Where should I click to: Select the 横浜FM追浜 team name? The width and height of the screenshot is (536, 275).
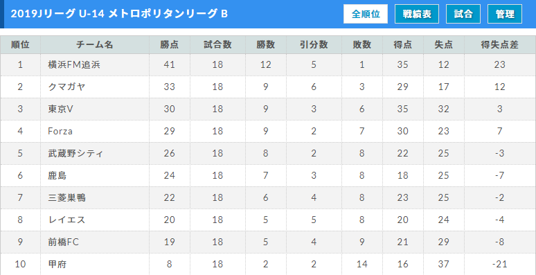pyautogui.click(x=74, y=64)
